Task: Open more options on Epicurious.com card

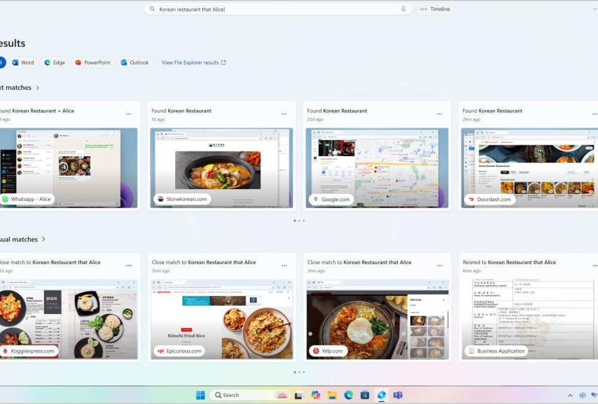Action: (284, 265)
